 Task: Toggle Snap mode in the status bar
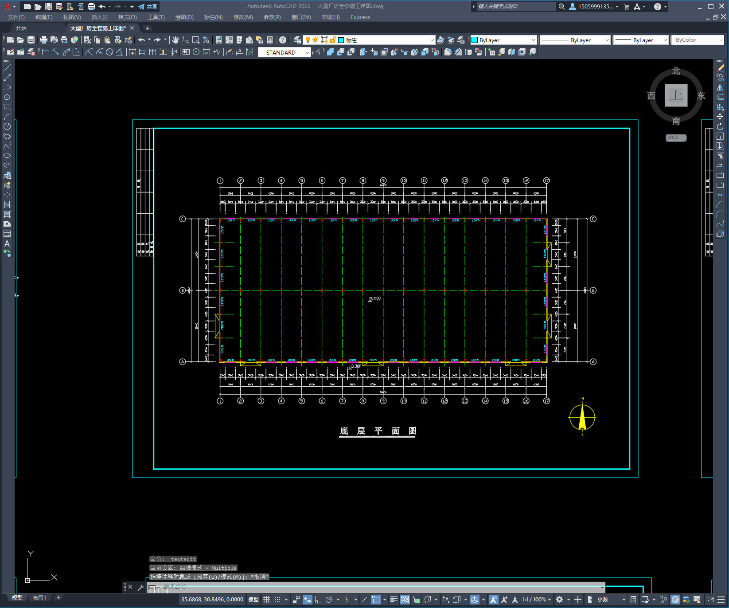tap(277, 600)
